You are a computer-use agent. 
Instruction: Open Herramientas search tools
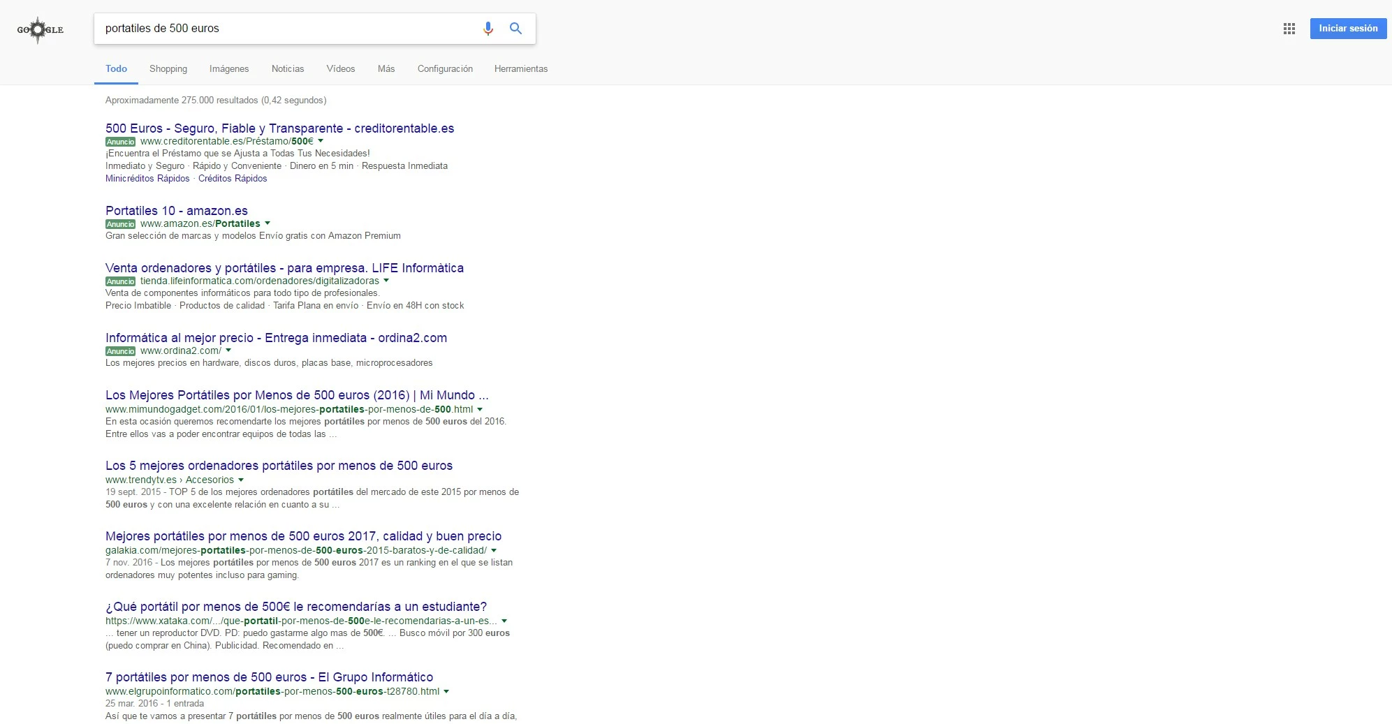click(521, 68)
